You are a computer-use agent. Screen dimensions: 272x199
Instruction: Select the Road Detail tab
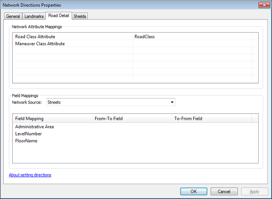tap(59, 16)
